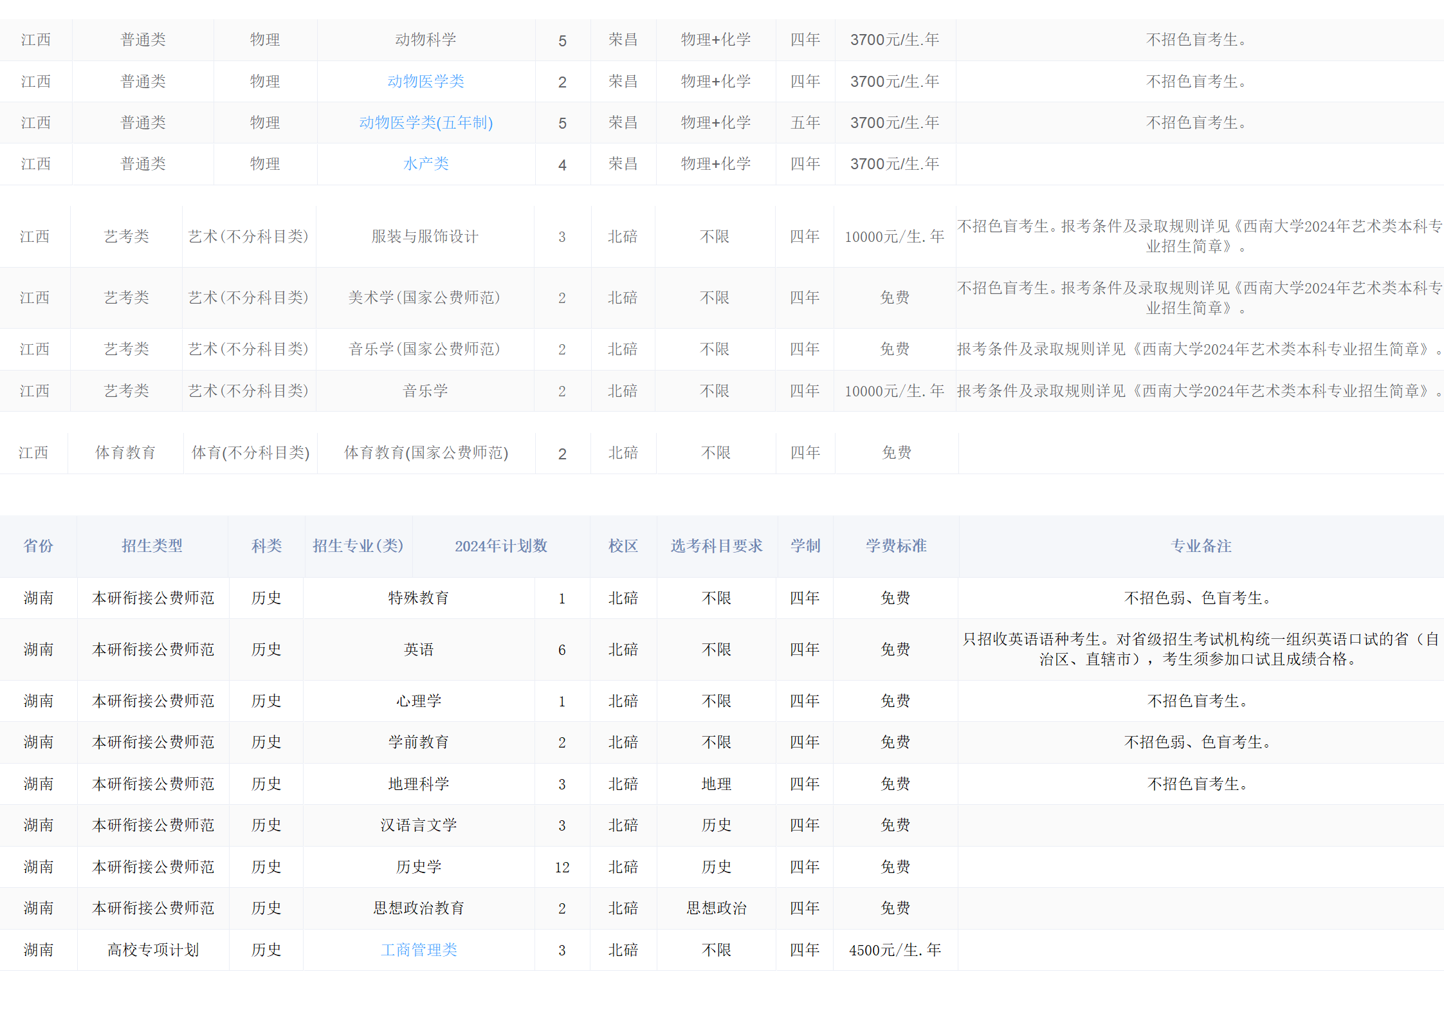Open the 动物医学类(五年制) link
This screenshot has width=1444, height=1021.
coord(425,123)
